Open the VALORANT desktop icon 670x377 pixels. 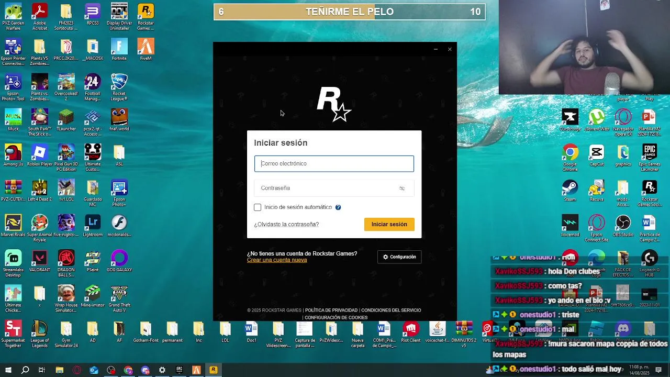click(40, 261)
